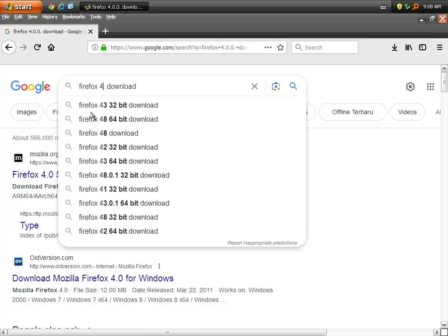Click the green padlock security icon

tap(104, 47)
